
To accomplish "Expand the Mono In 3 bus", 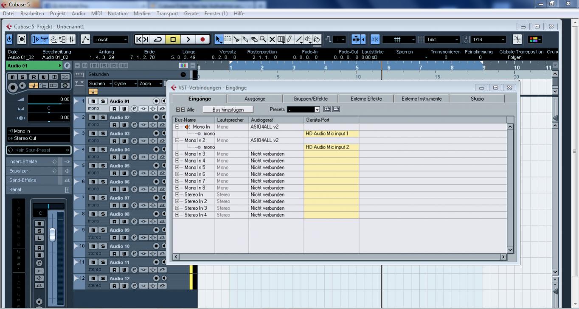I will pos(177,154).
